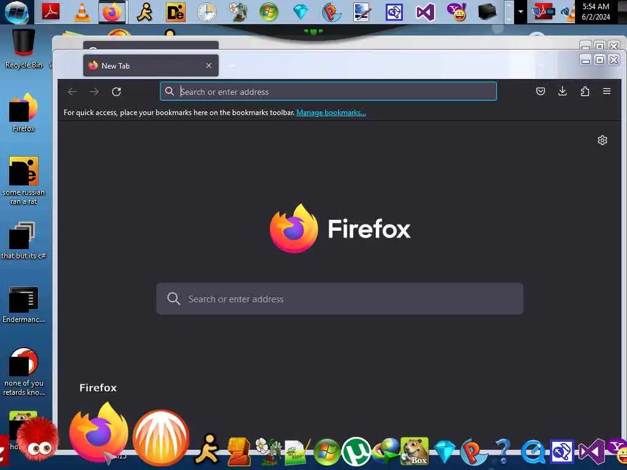
Task: Click the center page search box
Action: (x=339, y=299)
